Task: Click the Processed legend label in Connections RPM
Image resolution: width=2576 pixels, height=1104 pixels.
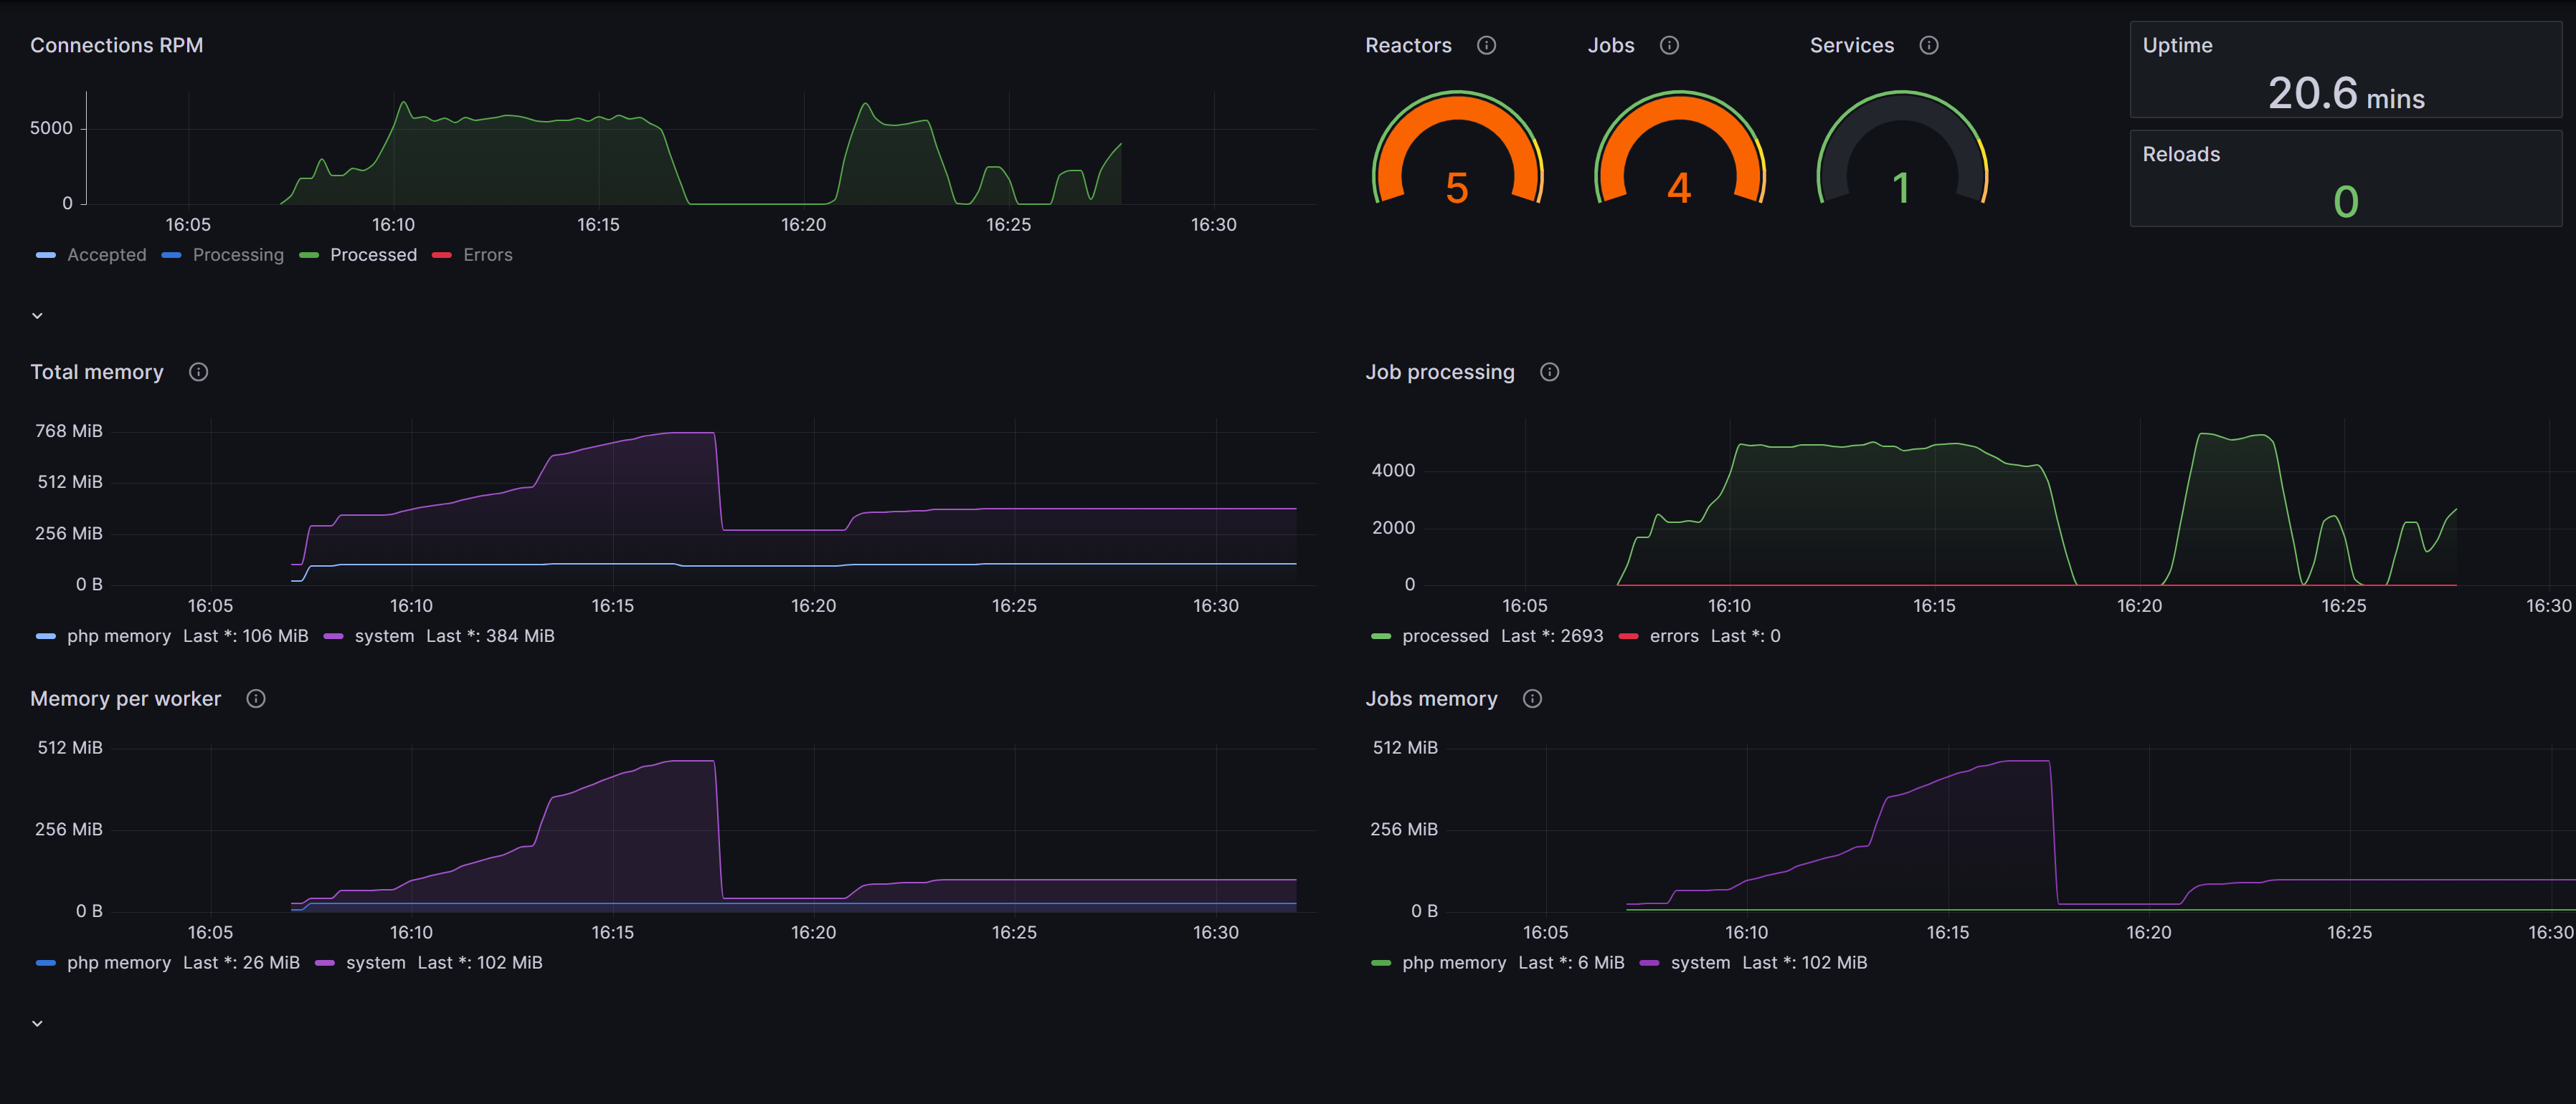Action: click(373, 255)
